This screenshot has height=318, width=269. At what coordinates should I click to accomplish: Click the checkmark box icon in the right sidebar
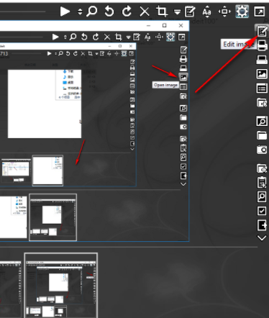tap(262, 211)
